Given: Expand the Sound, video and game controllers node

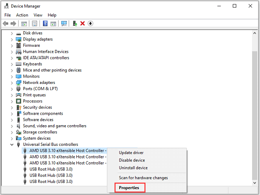Looking at the screenshot, I should pyautogui.click(x=12, y=126).
